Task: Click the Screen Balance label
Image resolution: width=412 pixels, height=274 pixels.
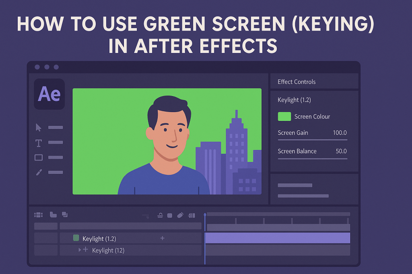Action: pyautogui.click(x=297, y=151)
